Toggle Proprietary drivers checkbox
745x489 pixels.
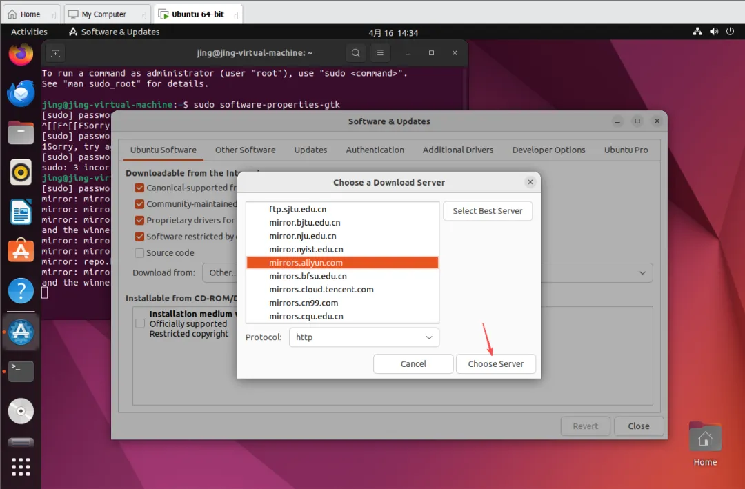pos(139,221)
